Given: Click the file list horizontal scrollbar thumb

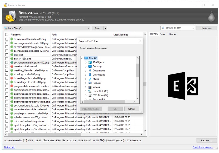Looking at the screenshot, I should click(x=44, y=134).
